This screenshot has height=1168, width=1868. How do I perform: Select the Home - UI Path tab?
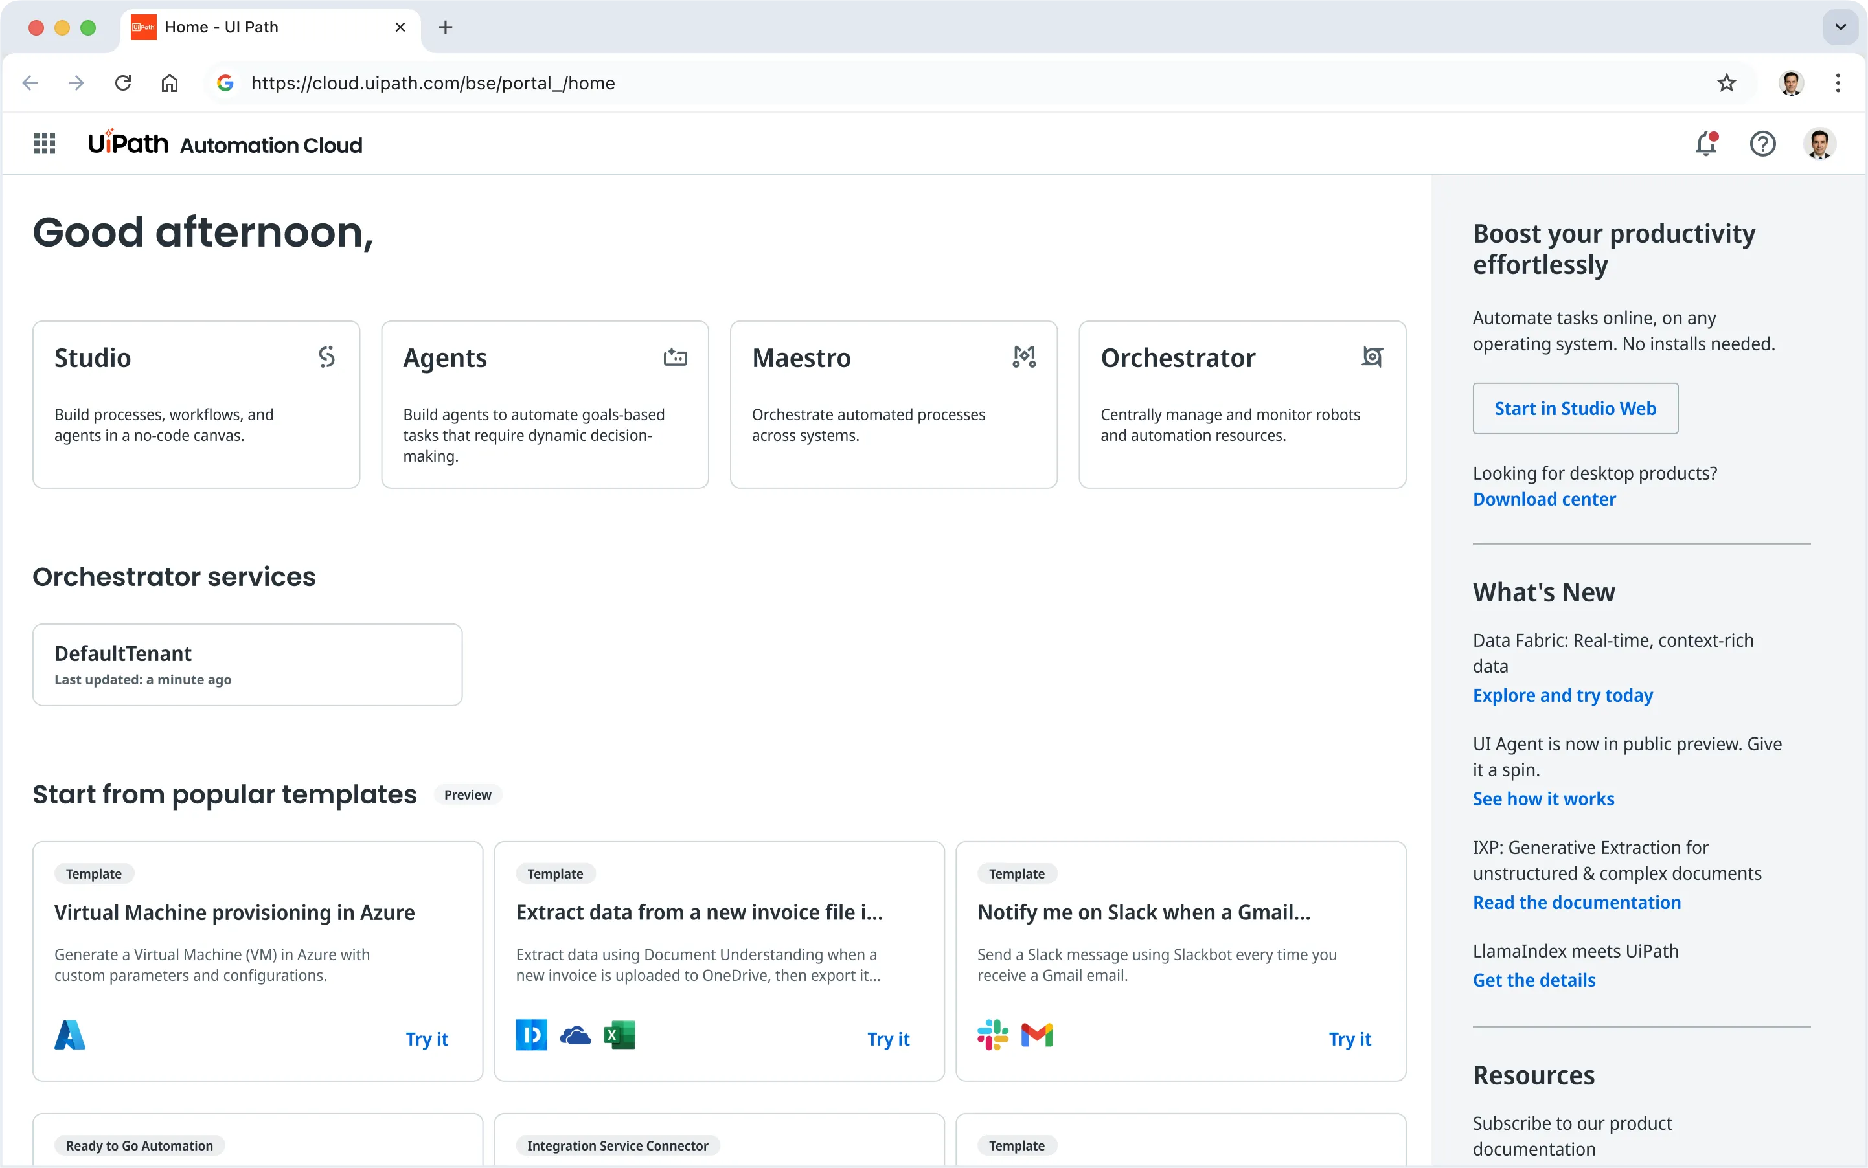click(x=271, y=27)
